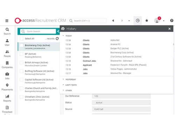
Task: Open the navigation history dropdown arrow
Action: click(129, 21)
